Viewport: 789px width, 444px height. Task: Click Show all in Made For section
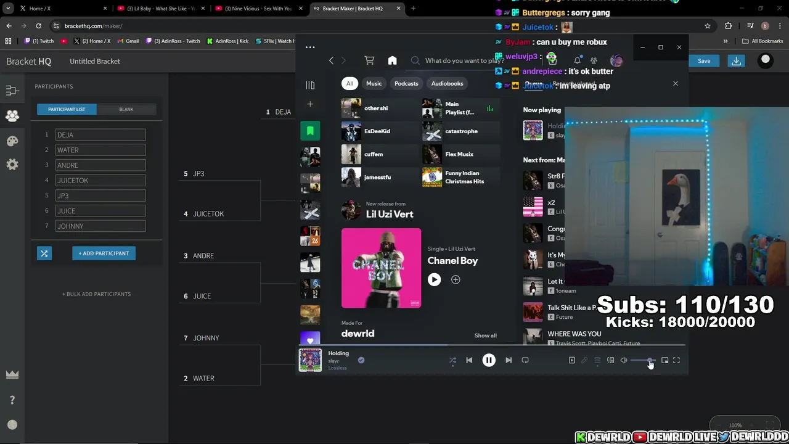(485, 335)
